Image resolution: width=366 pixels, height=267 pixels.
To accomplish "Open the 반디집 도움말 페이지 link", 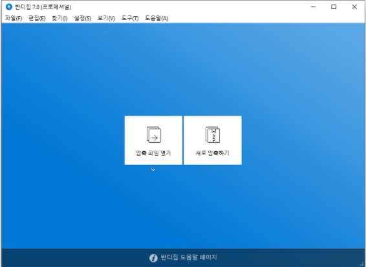I will 189,257.
